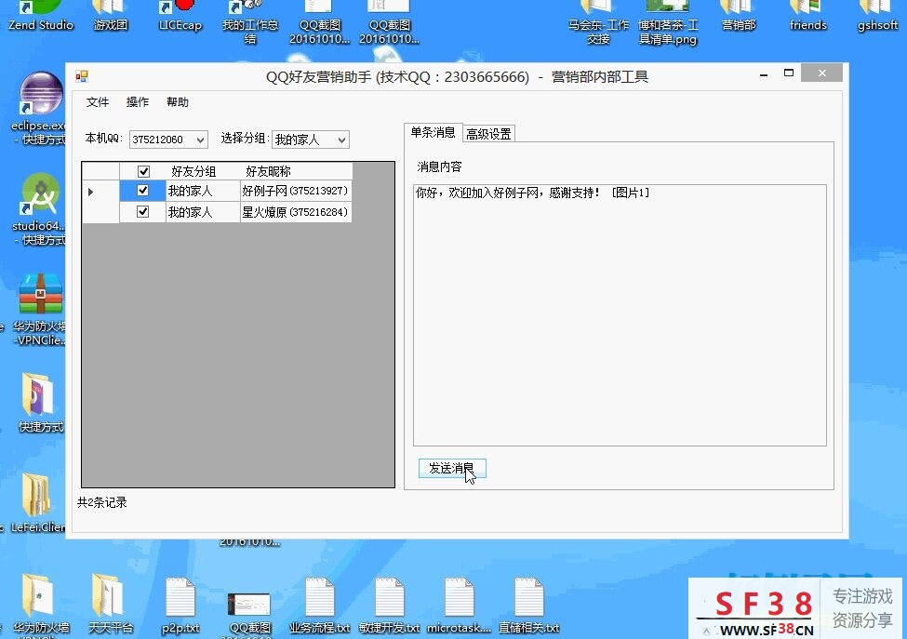
Task: Open the 快捷方式 folder icon on desktop
Action: click(x=38, y=395)
